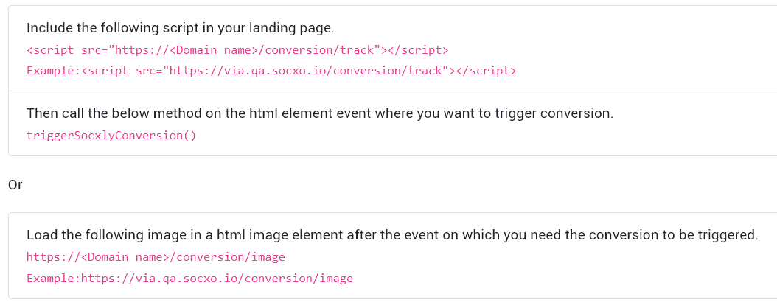The height and width of the screenshot is (308, 777).
Task: Click 'Then call the below method' instruction
Action: pyautogui.click(x=320, y=113)
